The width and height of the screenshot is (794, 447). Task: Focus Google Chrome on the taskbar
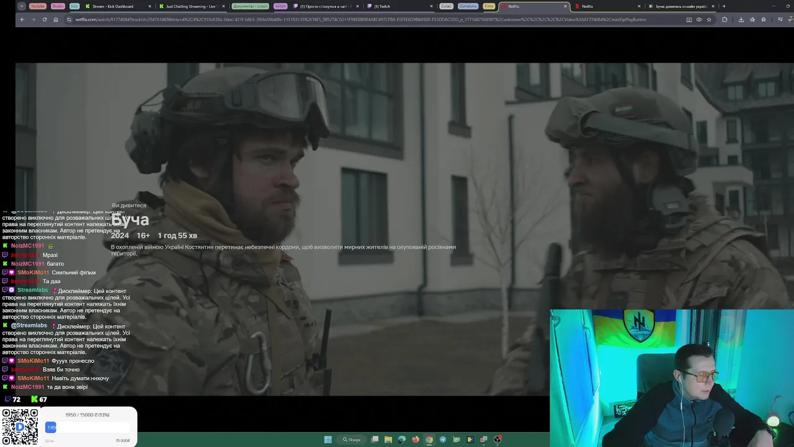[429, 440]
